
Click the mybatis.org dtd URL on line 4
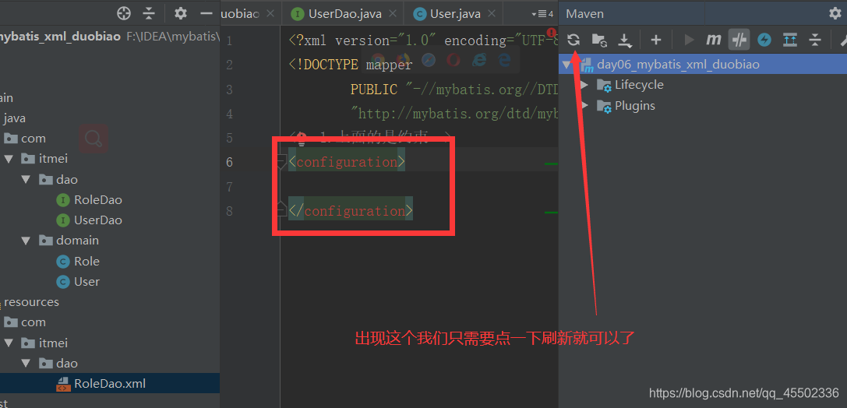pos(454,114)
